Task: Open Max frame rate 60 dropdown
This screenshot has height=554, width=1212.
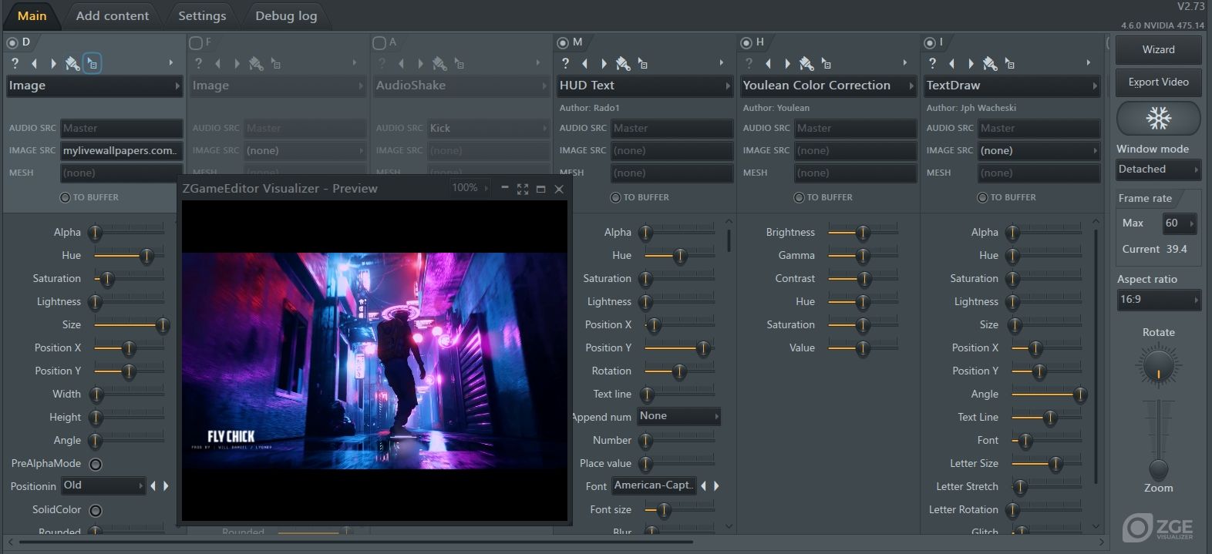Action: [1179, 223]
